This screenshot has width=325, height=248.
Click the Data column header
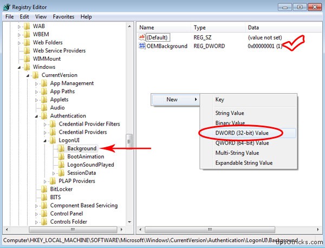[x=253, y=27]
